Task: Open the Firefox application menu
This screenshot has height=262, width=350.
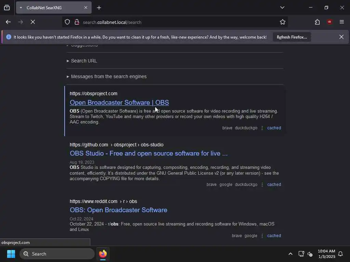Action: (341, 22)
